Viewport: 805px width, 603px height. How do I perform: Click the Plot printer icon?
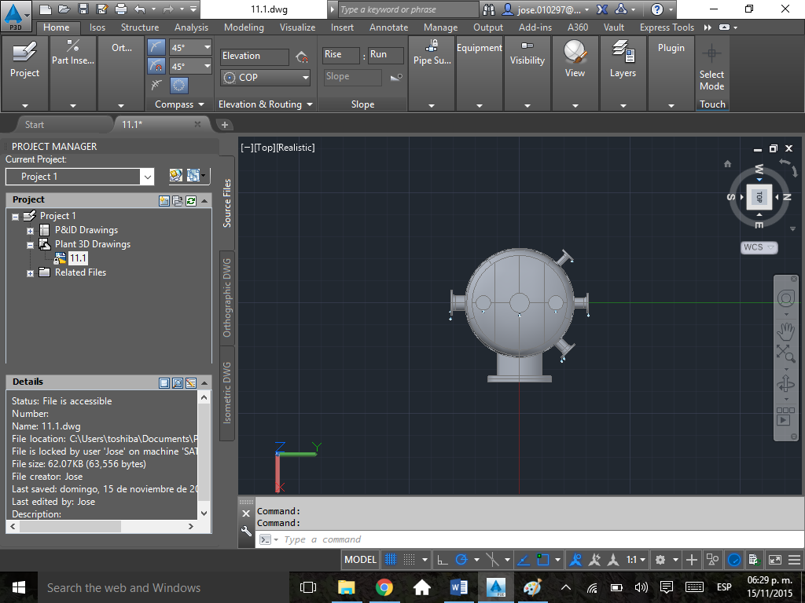click(120, 9)
